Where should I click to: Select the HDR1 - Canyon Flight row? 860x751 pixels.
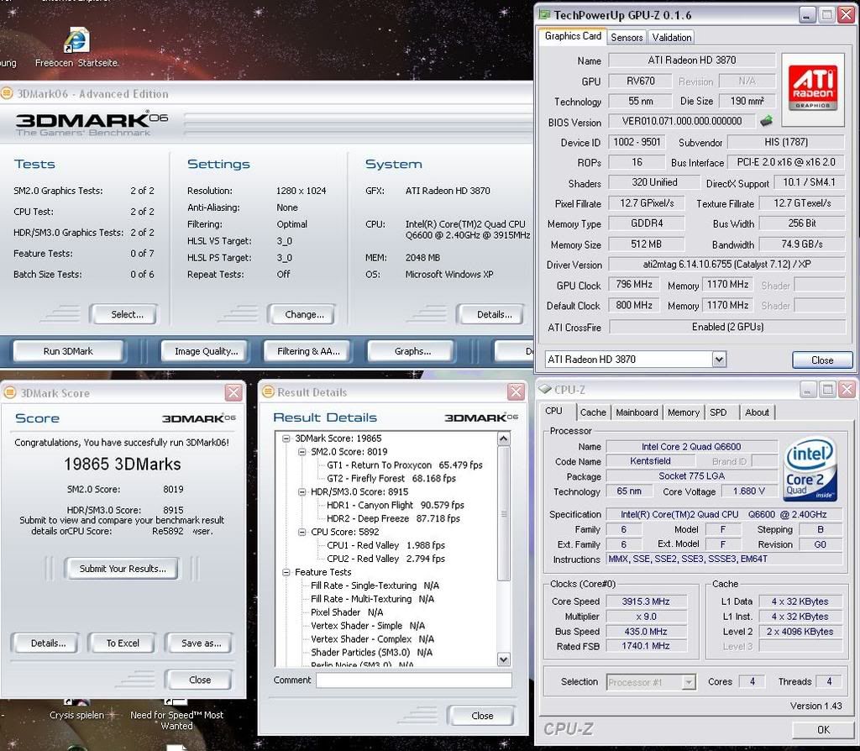pos(395,505)
